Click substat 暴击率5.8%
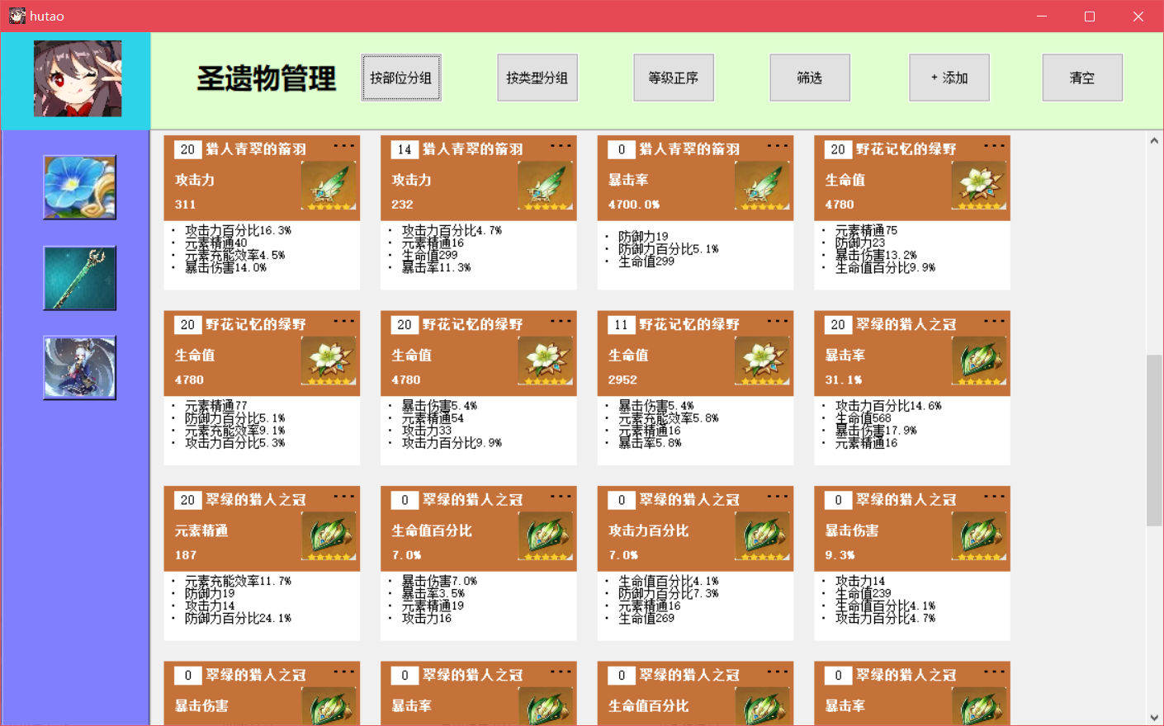This screenshot has height=726, width=1164. point(650,443)
